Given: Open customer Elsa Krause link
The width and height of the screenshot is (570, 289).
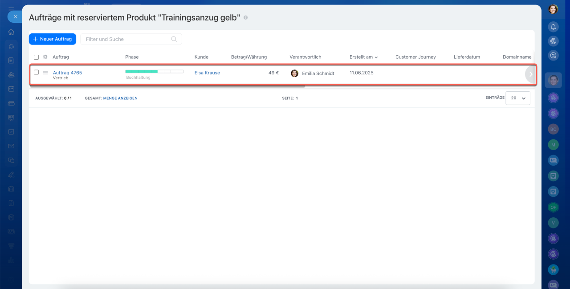Looking at the screenshot, I should point(207,73).
